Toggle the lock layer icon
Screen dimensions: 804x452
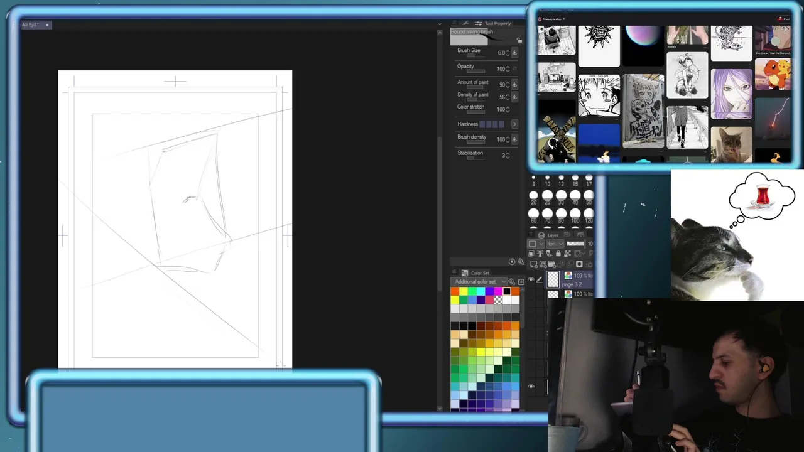tap(558, 254)
